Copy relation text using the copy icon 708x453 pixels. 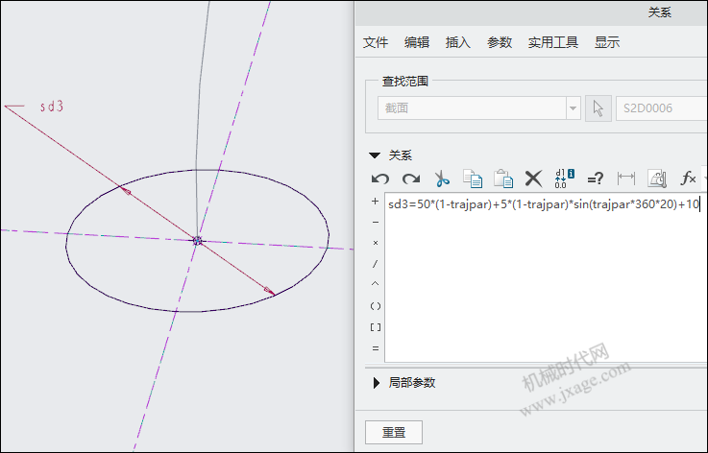473,179
